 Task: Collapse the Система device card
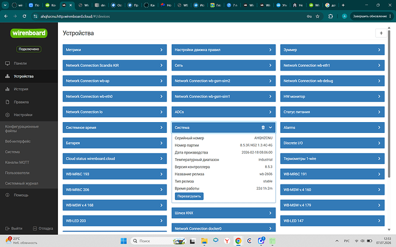[x=270, y=127]
